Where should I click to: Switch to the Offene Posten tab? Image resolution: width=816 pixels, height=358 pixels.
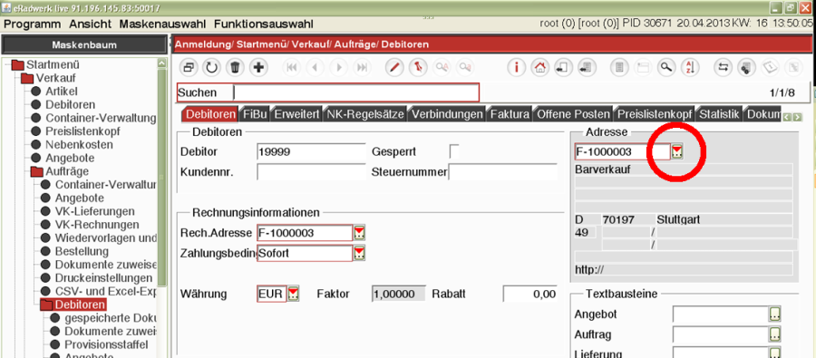[573, 114]
